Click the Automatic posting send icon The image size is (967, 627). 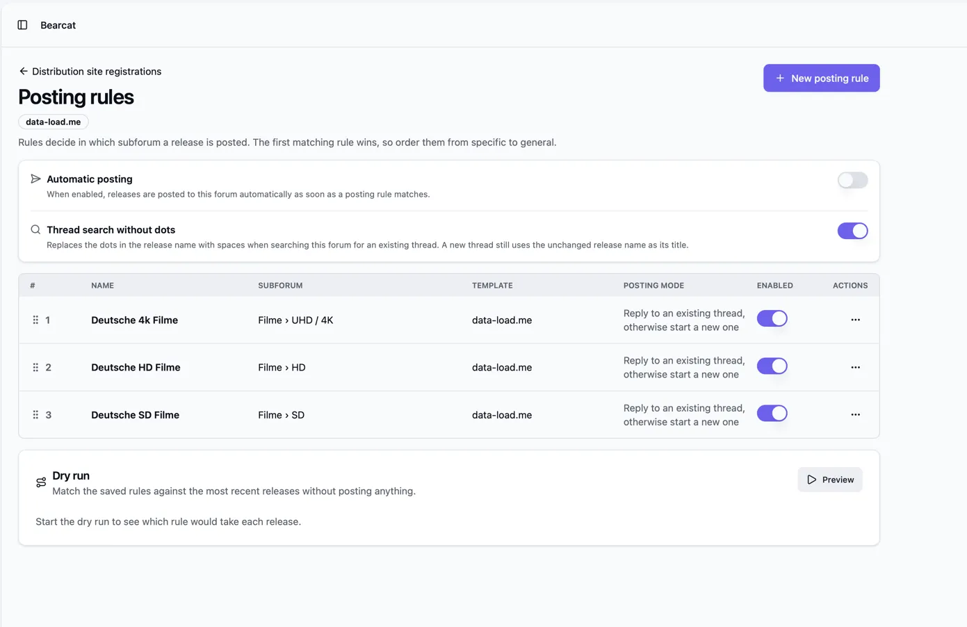click(x=35, y=179)
